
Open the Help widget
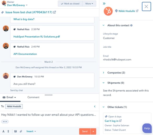point(147,128)
